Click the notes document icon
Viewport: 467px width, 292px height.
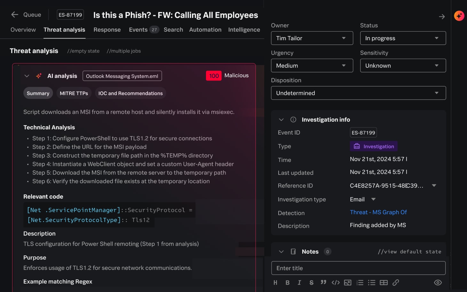[293, 251]
